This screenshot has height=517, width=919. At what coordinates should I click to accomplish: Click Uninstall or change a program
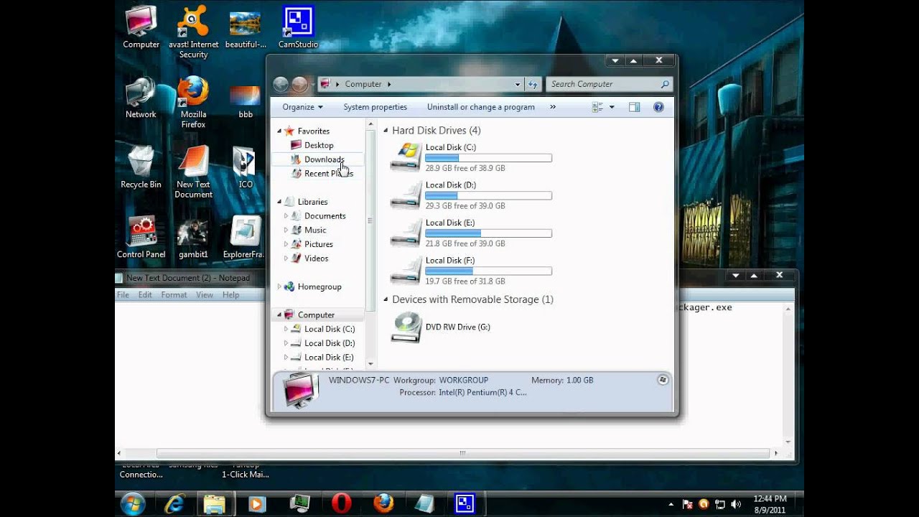click(x=480, y=106)
